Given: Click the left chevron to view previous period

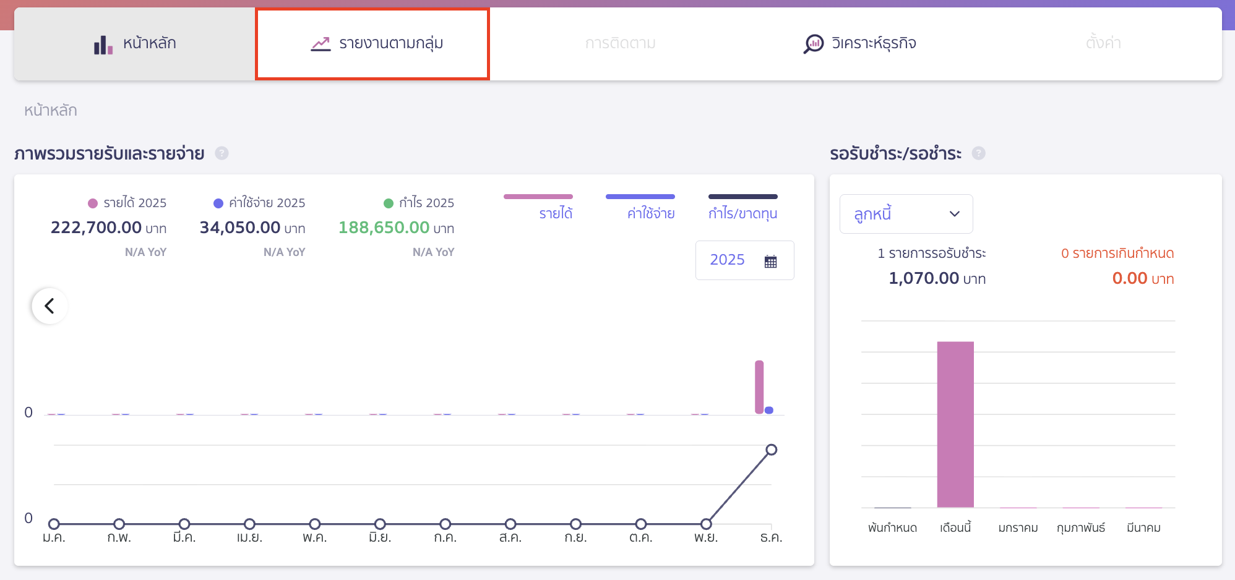Looking at the screenshot, I should coord(49,305).
